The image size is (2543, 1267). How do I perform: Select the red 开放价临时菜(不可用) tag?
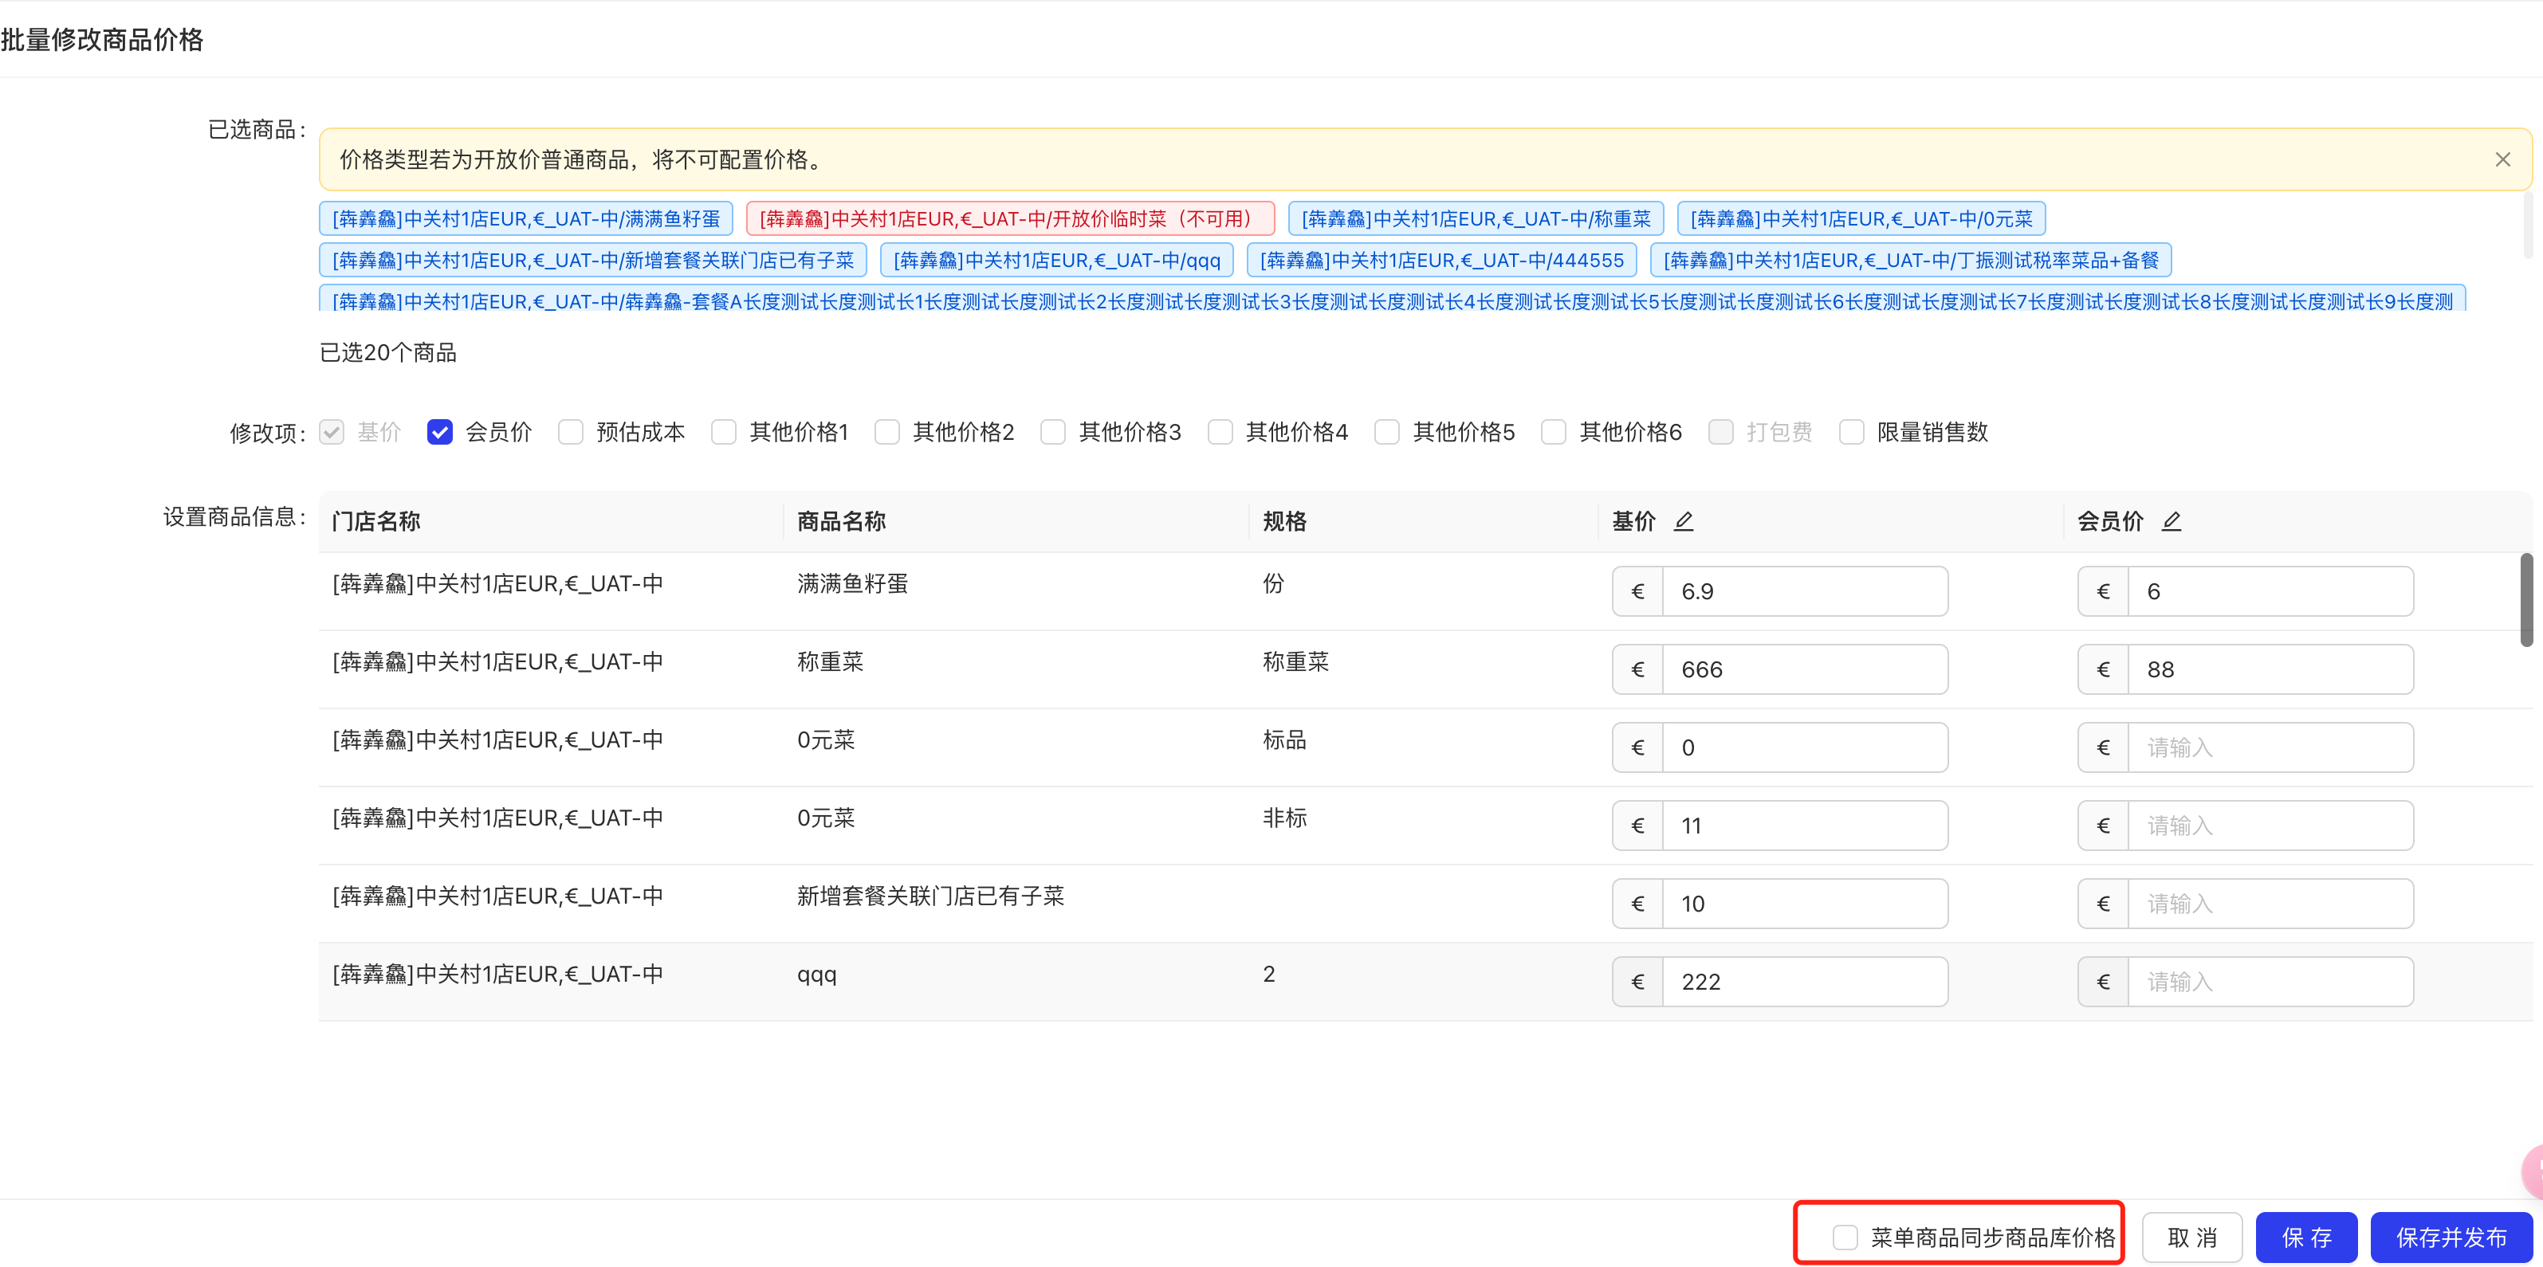click(1010, 219)
